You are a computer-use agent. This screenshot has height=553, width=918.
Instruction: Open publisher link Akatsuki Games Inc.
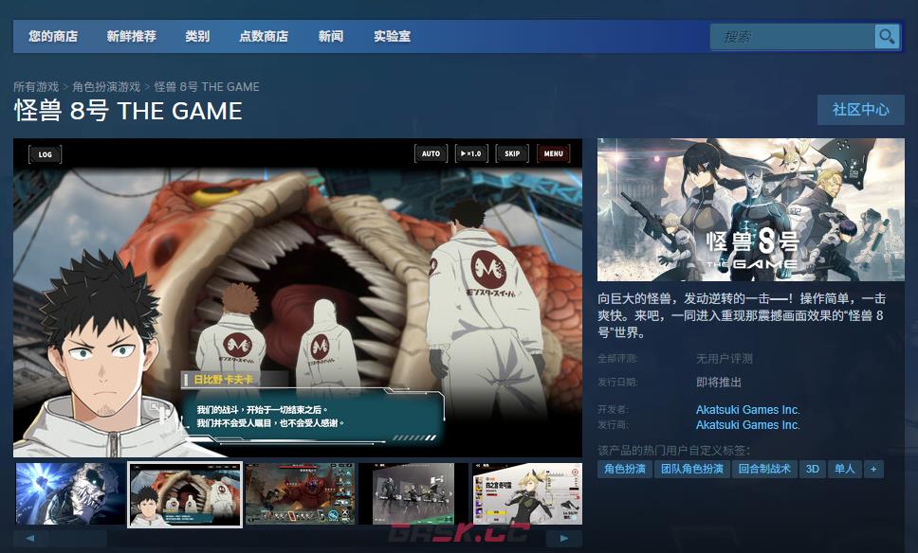747,424
